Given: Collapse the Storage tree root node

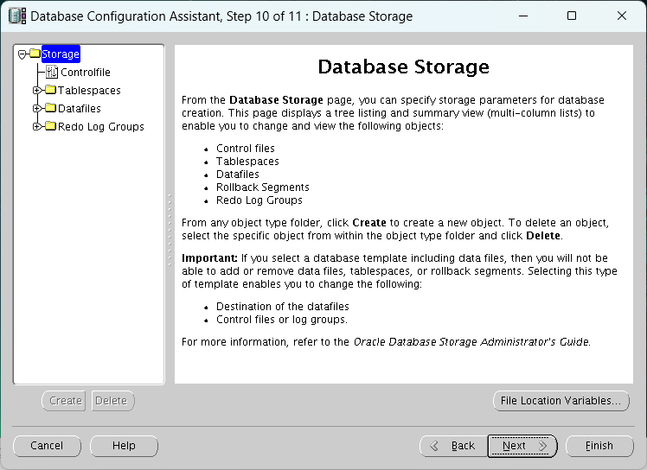Looking at the screenshot, I should 22,54.
